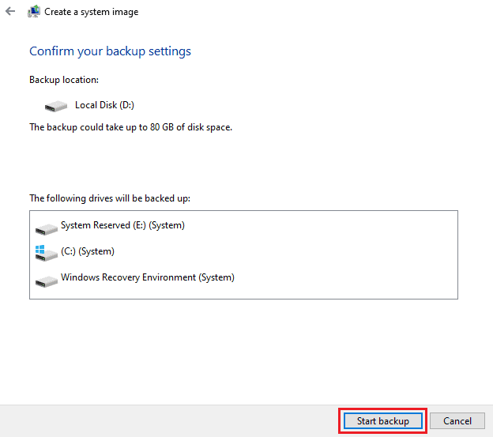Start the backup
The width and height of the screenshot is (493, 437).
[x=383, y=421]
